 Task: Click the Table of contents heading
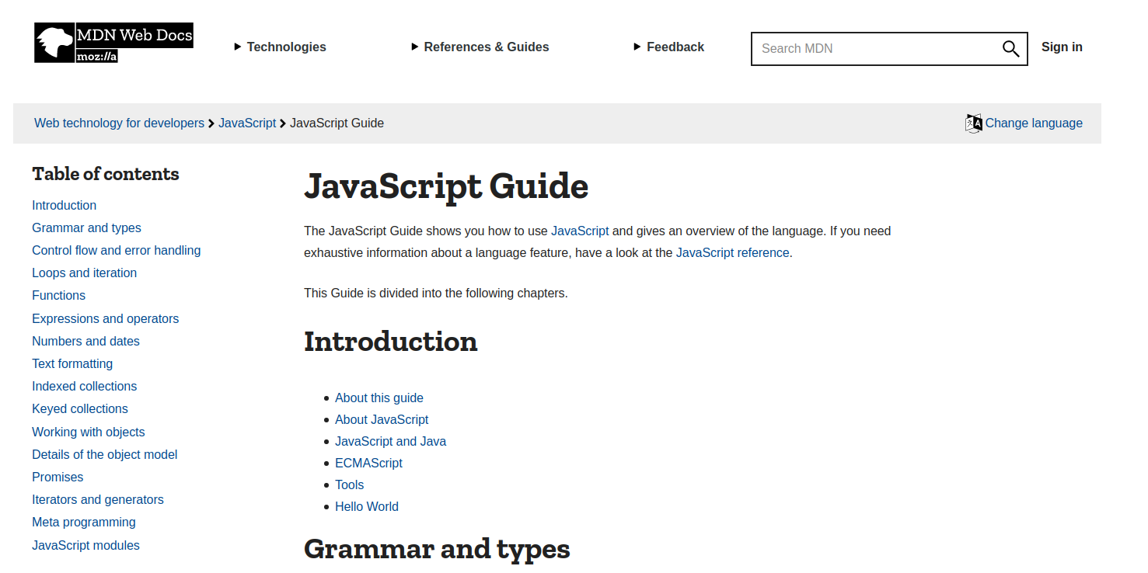click(x=106, y=174)
